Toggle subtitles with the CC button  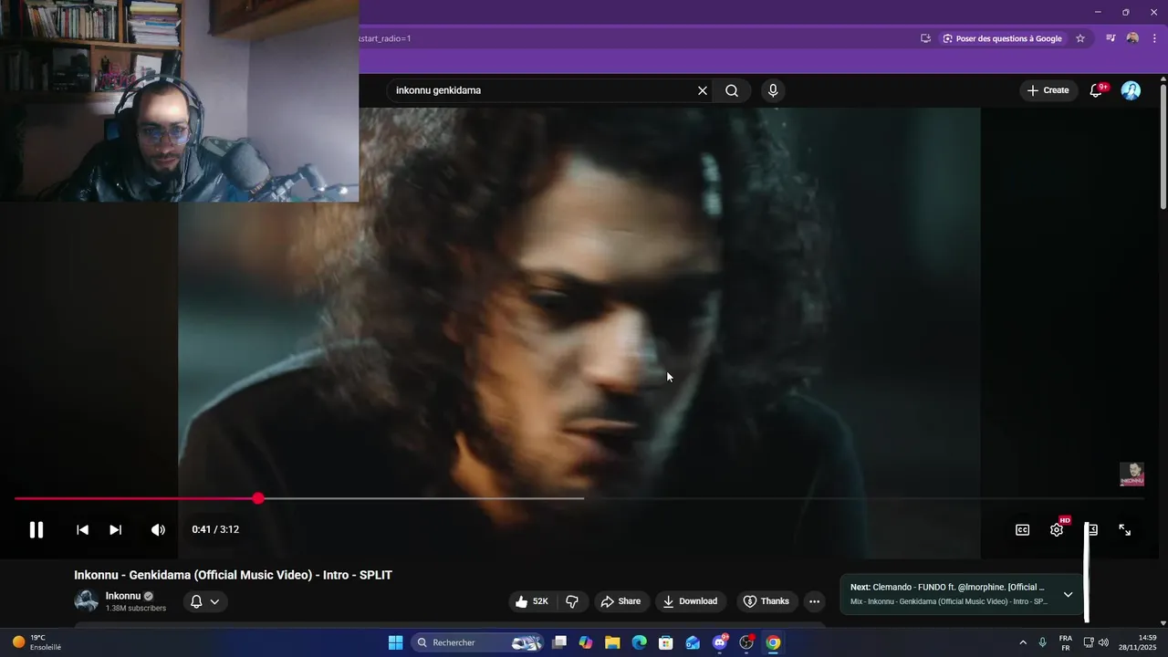pos(1023,530)
